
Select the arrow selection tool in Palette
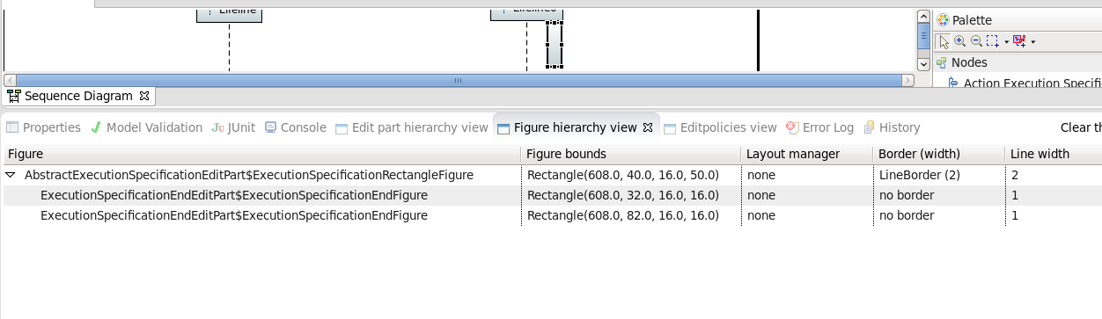944,41
